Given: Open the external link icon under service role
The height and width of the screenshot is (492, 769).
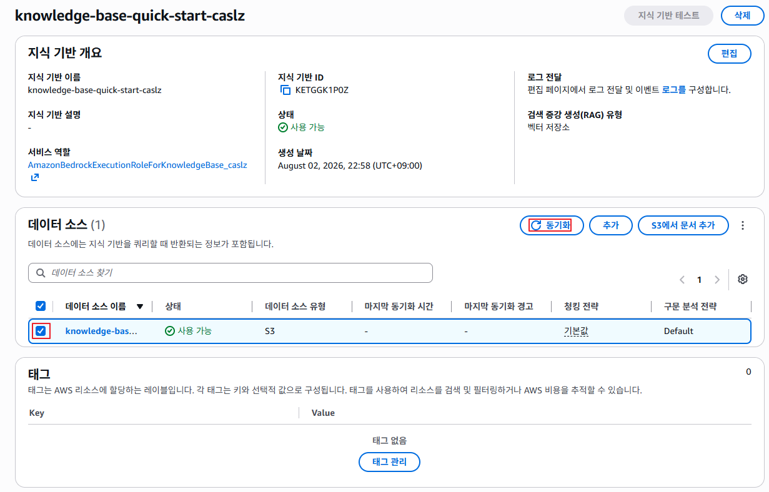Looking at the screenshot, I should point(35,177).
